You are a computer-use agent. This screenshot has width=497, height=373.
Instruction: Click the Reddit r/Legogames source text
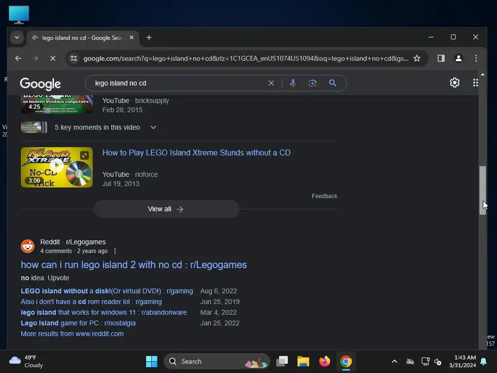click(73, 242)
